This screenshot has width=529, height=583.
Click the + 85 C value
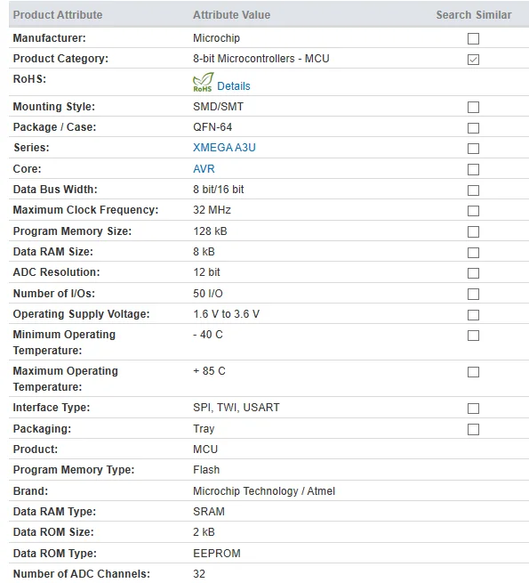[x=209, y=371]
